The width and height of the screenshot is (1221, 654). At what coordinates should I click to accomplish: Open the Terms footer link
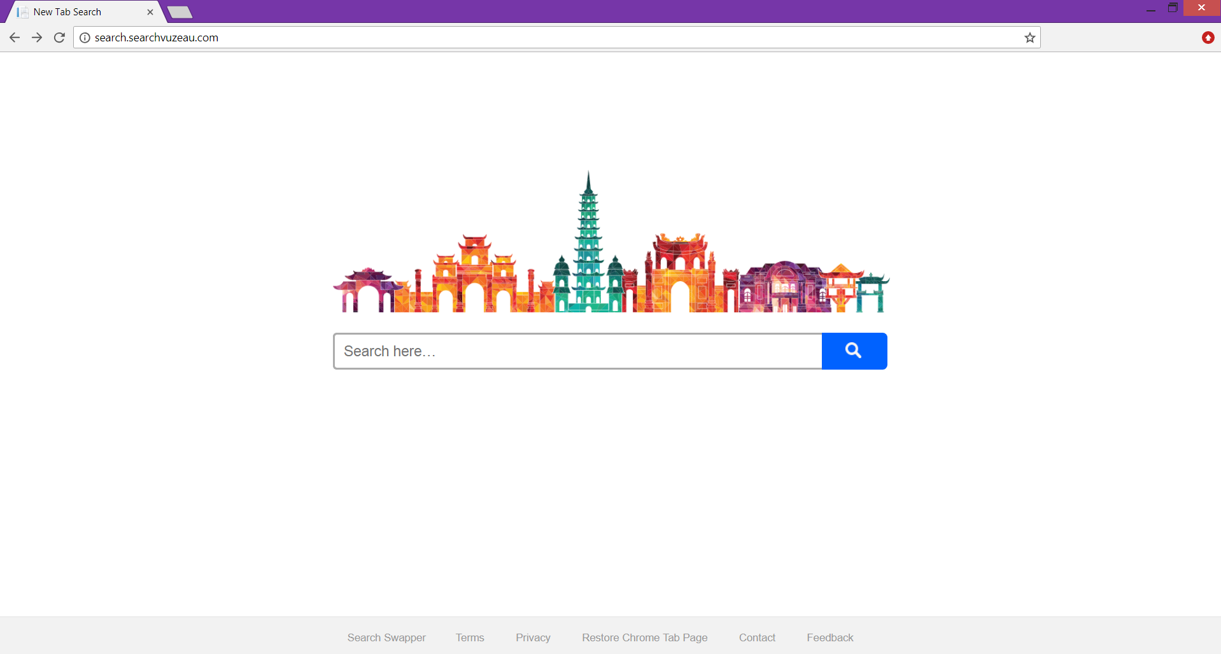(470, 637)
